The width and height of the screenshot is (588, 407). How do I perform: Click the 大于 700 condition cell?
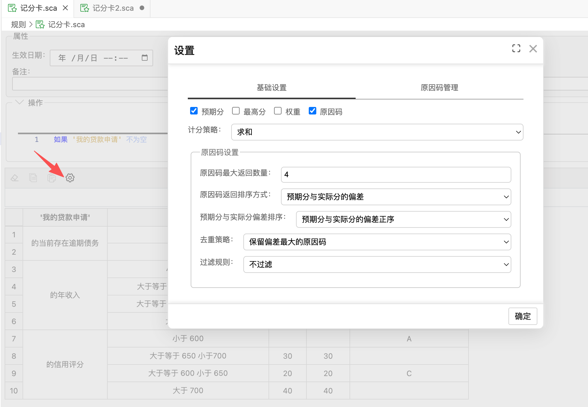tap(188, 391)
